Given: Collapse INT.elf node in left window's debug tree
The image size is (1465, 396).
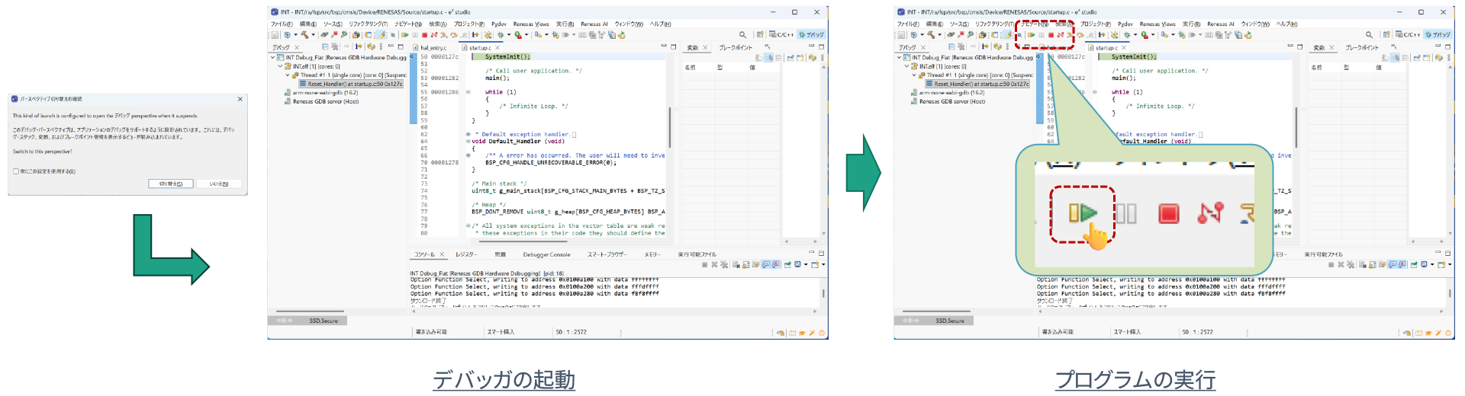Looking at the screenshot, I should point(280,66).
